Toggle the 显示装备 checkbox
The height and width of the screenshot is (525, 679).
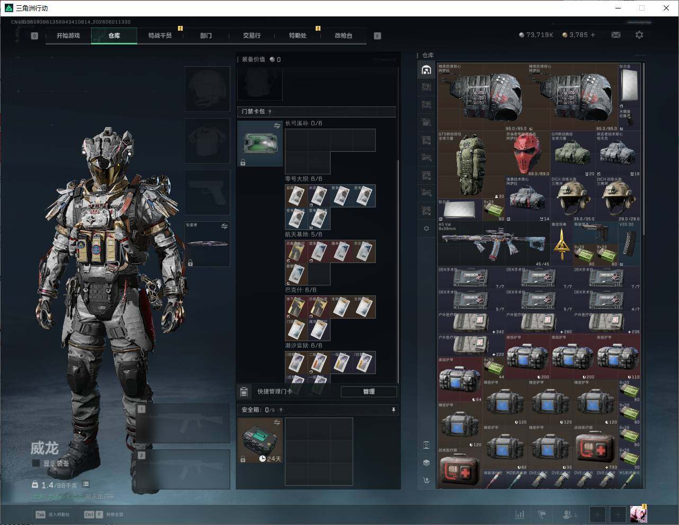(x=36, y=463)
